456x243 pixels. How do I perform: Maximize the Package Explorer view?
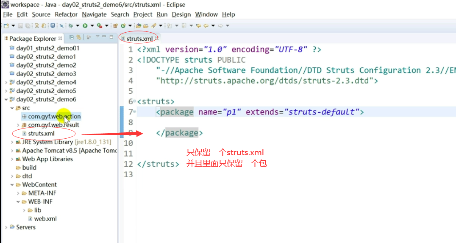111,37
